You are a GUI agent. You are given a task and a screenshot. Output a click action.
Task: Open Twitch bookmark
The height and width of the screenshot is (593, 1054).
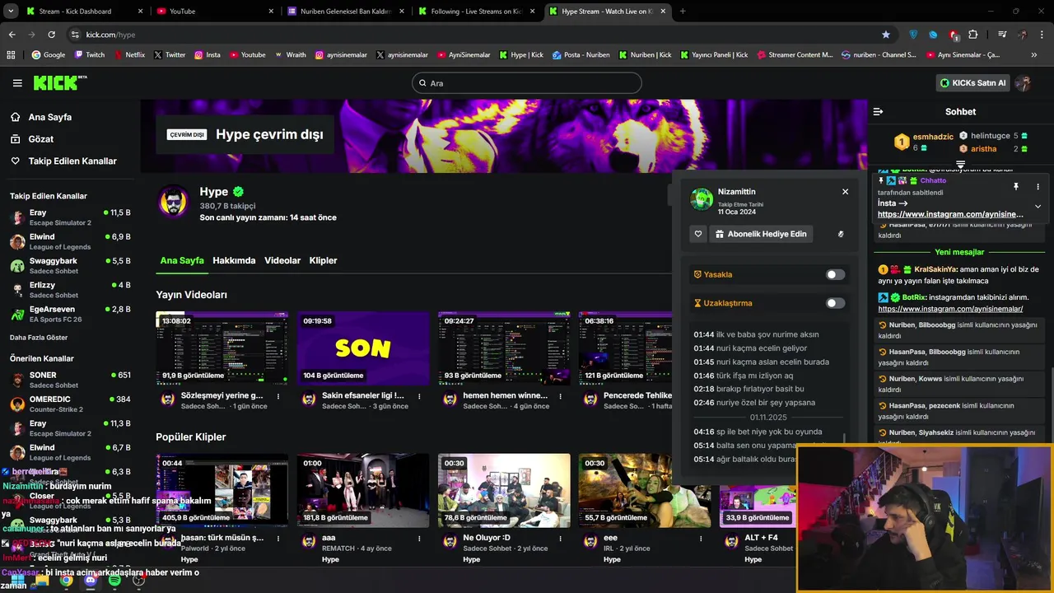[x=90, y=55]
